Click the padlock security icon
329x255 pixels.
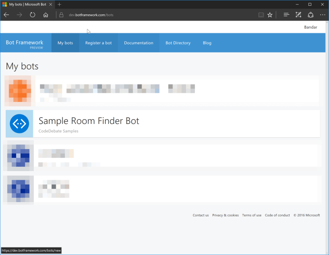pos(61,15)
